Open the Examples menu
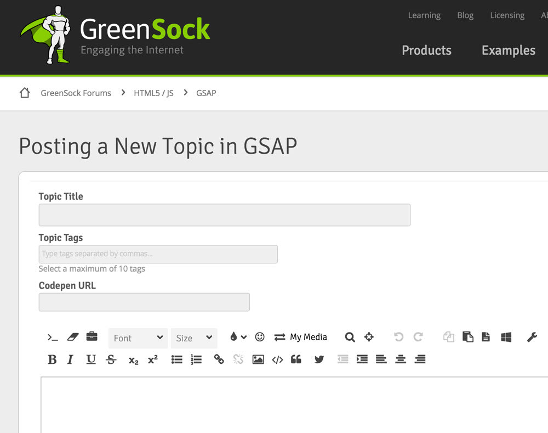 pyautogui.click(x=509, y=50)
